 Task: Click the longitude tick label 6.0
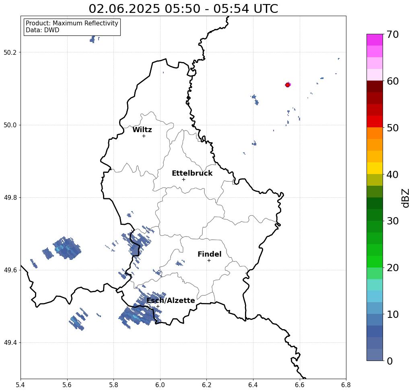click(160, 385)
